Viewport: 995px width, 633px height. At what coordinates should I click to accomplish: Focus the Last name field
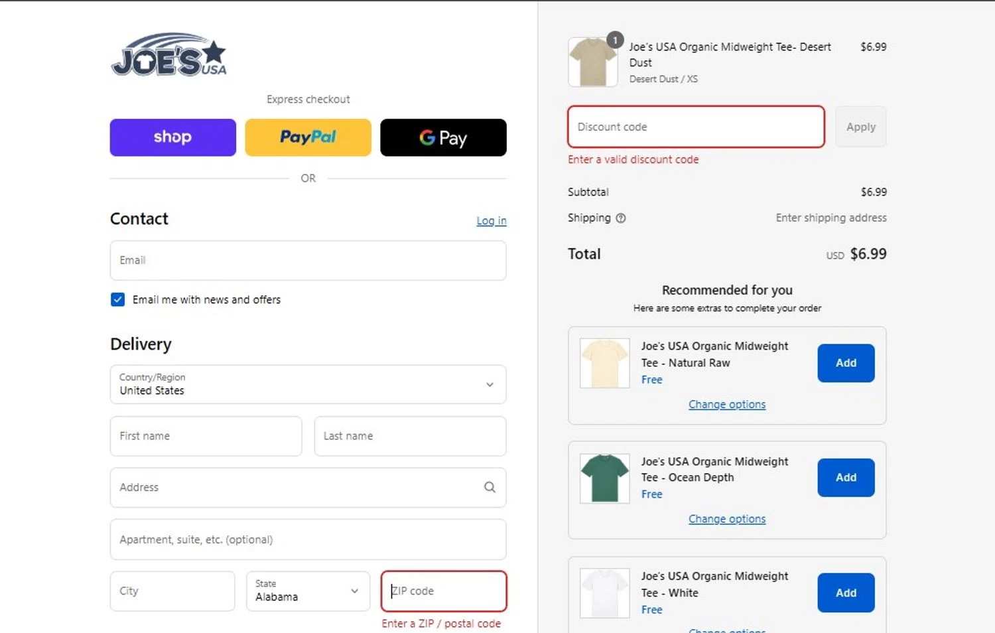(x=410, y=436)
